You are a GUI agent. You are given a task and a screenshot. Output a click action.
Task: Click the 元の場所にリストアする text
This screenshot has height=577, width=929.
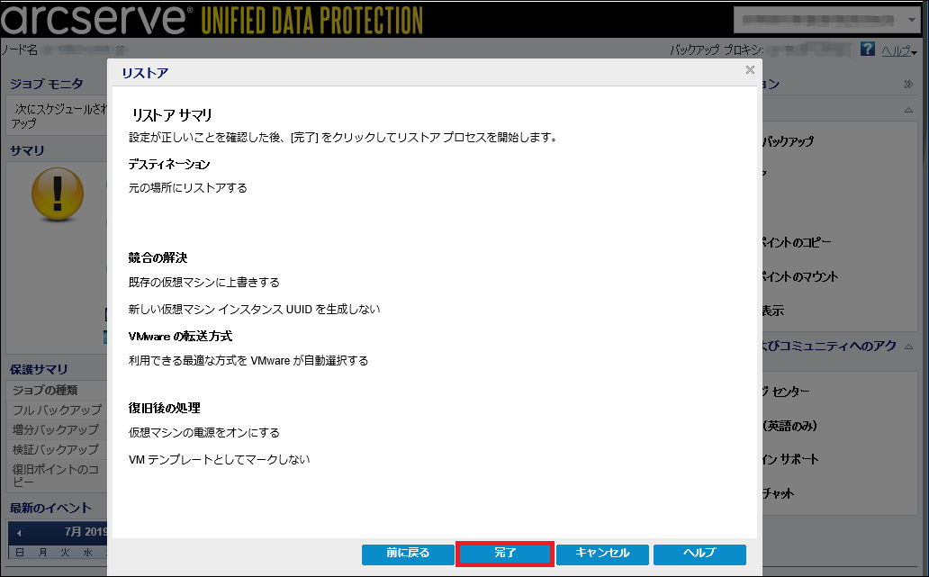coord(188,188)
